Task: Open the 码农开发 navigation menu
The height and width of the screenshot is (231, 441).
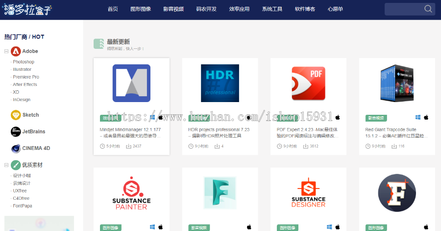Action: (206, 9)
